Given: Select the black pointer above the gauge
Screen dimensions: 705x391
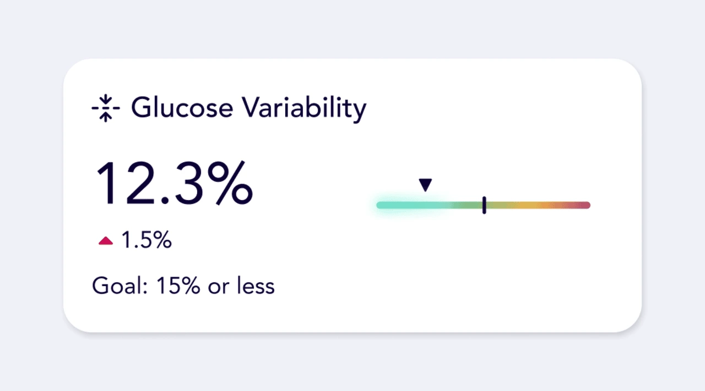Looking at the screenshot, I should click(425, 185).
